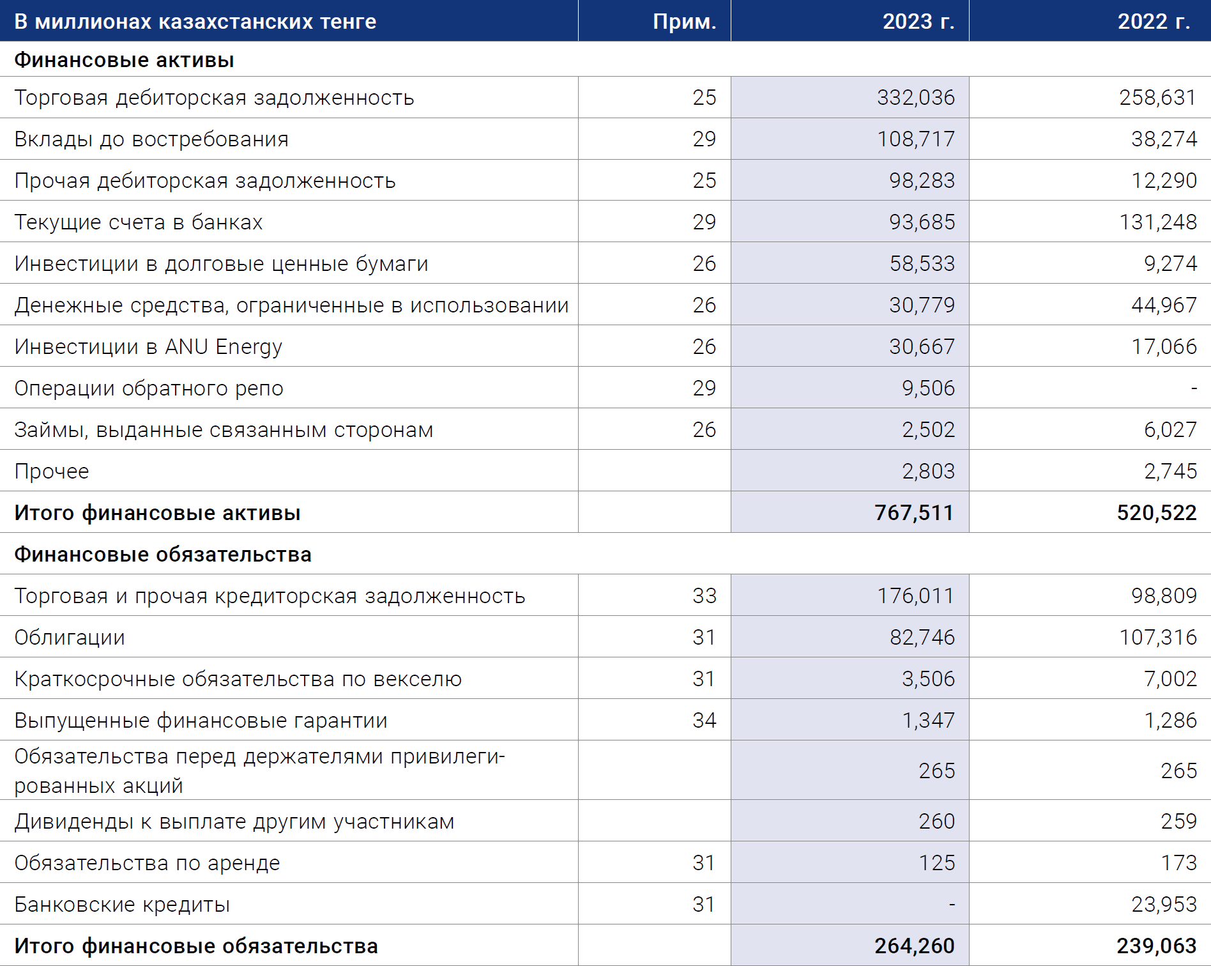Click the value 107,316

pyautogui.click(x=1158, y=638)
